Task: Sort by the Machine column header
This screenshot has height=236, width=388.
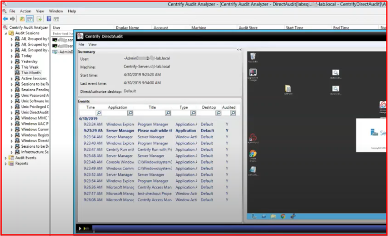Action: [199, 28]
